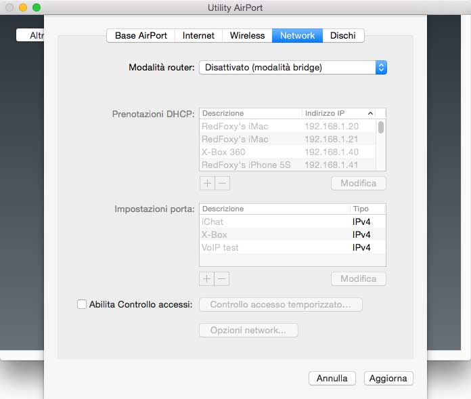Click the DHCP list scrollbar thumb
Viewport: 471px width, 399px height.
click(x=380, y=127)
